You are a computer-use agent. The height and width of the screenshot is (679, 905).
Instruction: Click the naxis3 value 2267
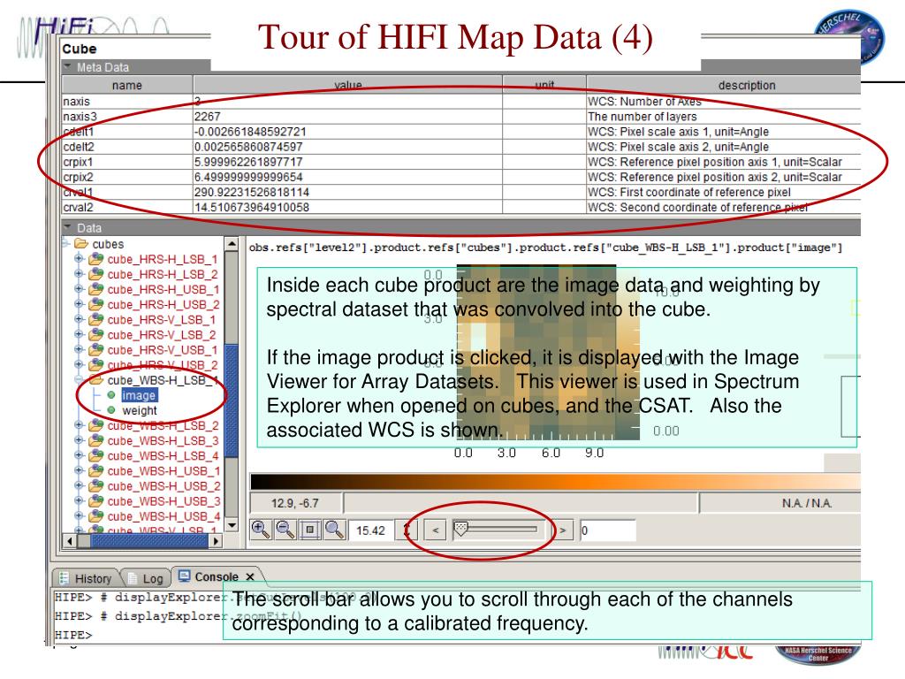point(207,116)
